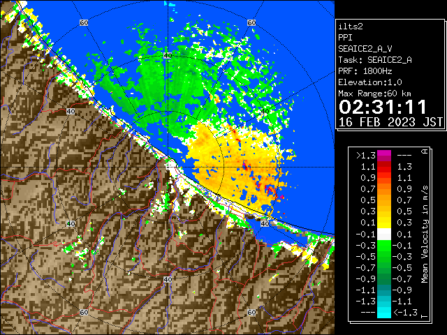Click the '40' ring label due south of center
This screenshot has width=447, height=335.
click(168, 279)
